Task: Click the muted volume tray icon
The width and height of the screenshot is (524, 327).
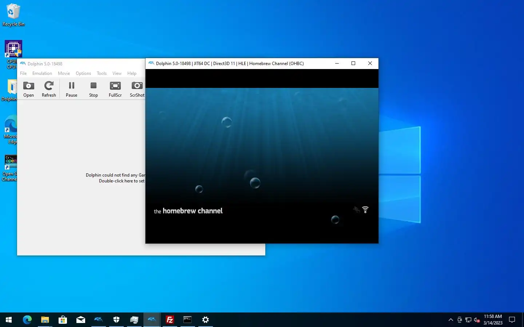Action: 477,320
